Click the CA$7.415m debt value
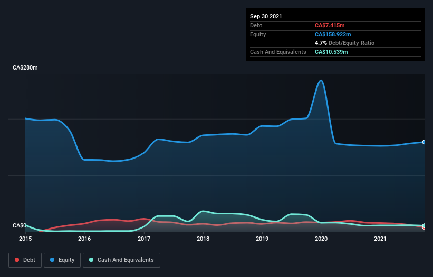Viewport: 433px width, 277px height. (330, 25)
